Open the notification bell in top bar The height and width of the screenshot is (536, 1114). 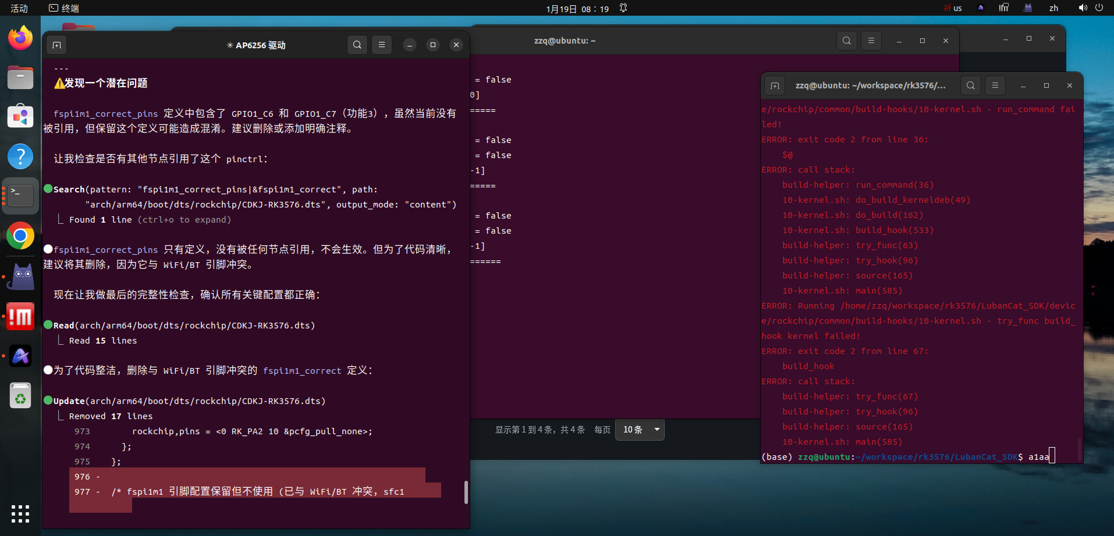pyautogui.click(x=623, y=8)
